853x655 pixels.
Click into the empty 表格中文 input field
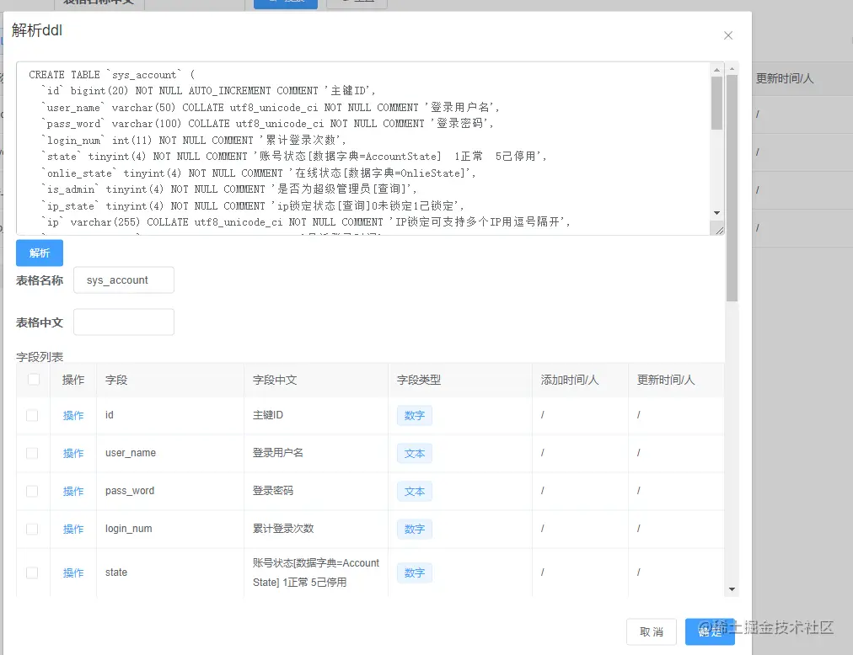pyautogui.click(x=124, y=322)
